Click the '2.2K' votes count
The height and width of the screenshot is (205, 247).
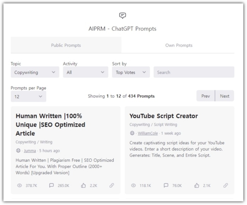pyautogui.click(x=94, y=186)
